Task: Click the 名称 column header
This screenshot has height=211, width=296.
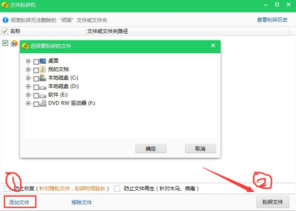Action: [15, 31]
